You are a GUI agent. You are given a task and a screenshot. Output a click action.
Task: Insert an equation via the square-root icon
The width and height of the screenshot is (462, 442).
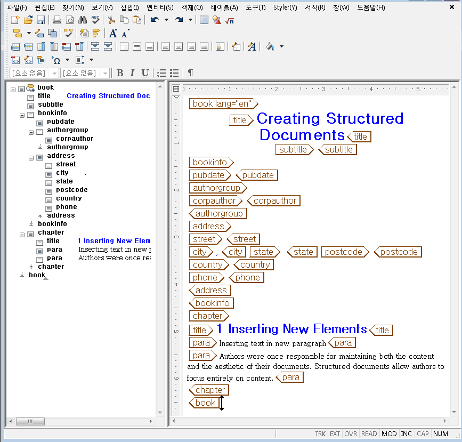click(x=230, y=21)
